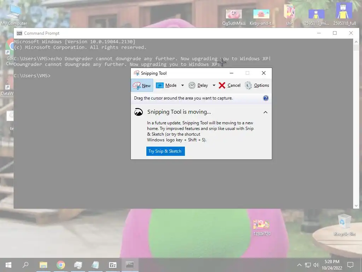This screenshot has height=272, width=362.
Task: Click the volume speaker tray icon
Action: coord(316,265)
